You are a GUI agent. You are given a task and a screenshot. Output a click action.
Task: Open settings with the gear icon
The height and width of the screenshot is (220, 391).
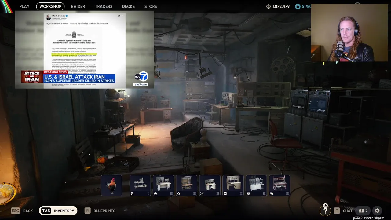(377, 211)
